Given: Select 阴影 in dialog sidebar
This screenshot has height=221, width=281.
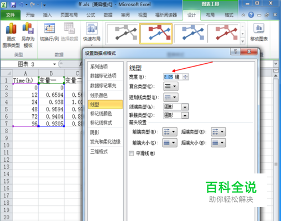Looking at the screenshot, I should (x=105, y=133).
